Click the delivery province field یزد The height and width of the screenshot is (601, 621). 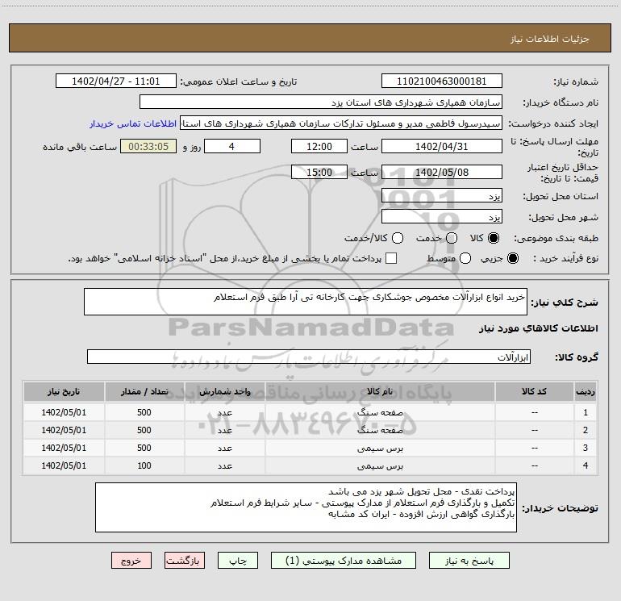[442, 196]
